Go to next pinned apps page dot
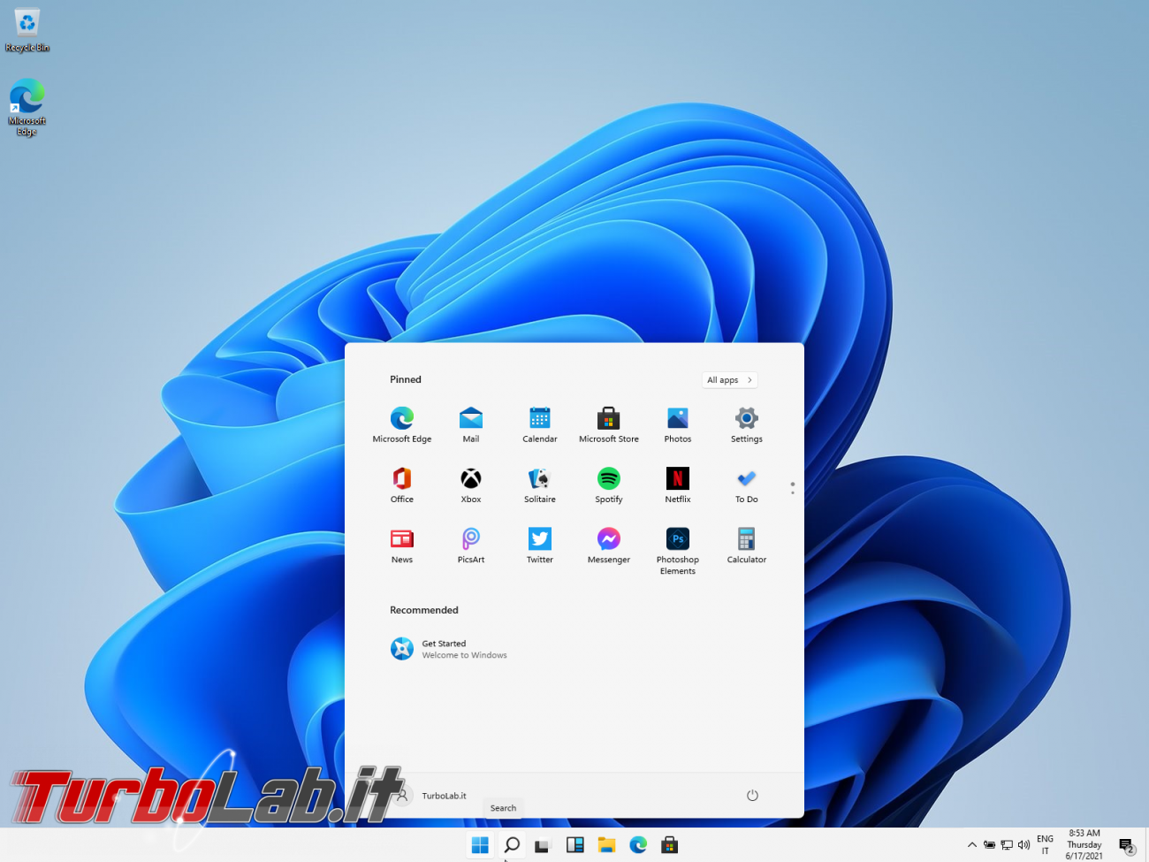The height and width of the screenshot is (862, 1149). (792, 492)
